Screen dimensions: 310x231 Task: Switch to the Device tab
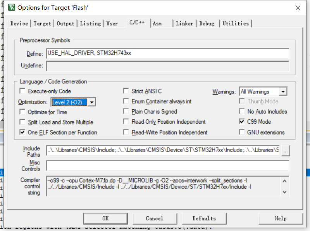coord(19,24)
